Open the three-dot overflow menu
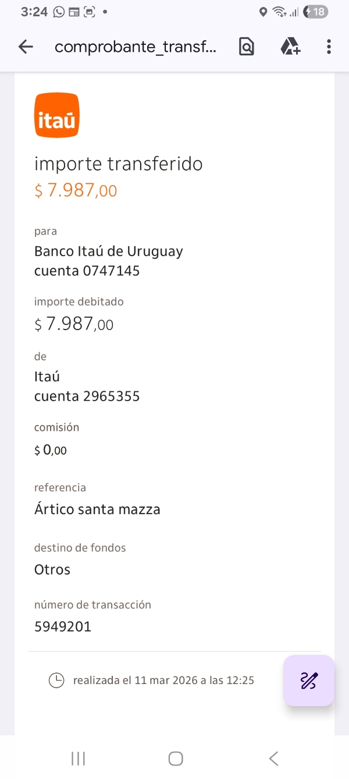The image size is (349, 779). pyautogui.click(x=329, y=47)
